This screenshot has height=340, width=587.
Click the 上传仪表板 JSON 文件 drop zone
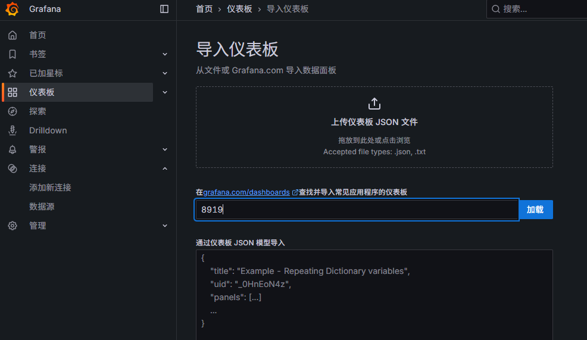pyautogui.click(x=374, y=127)
